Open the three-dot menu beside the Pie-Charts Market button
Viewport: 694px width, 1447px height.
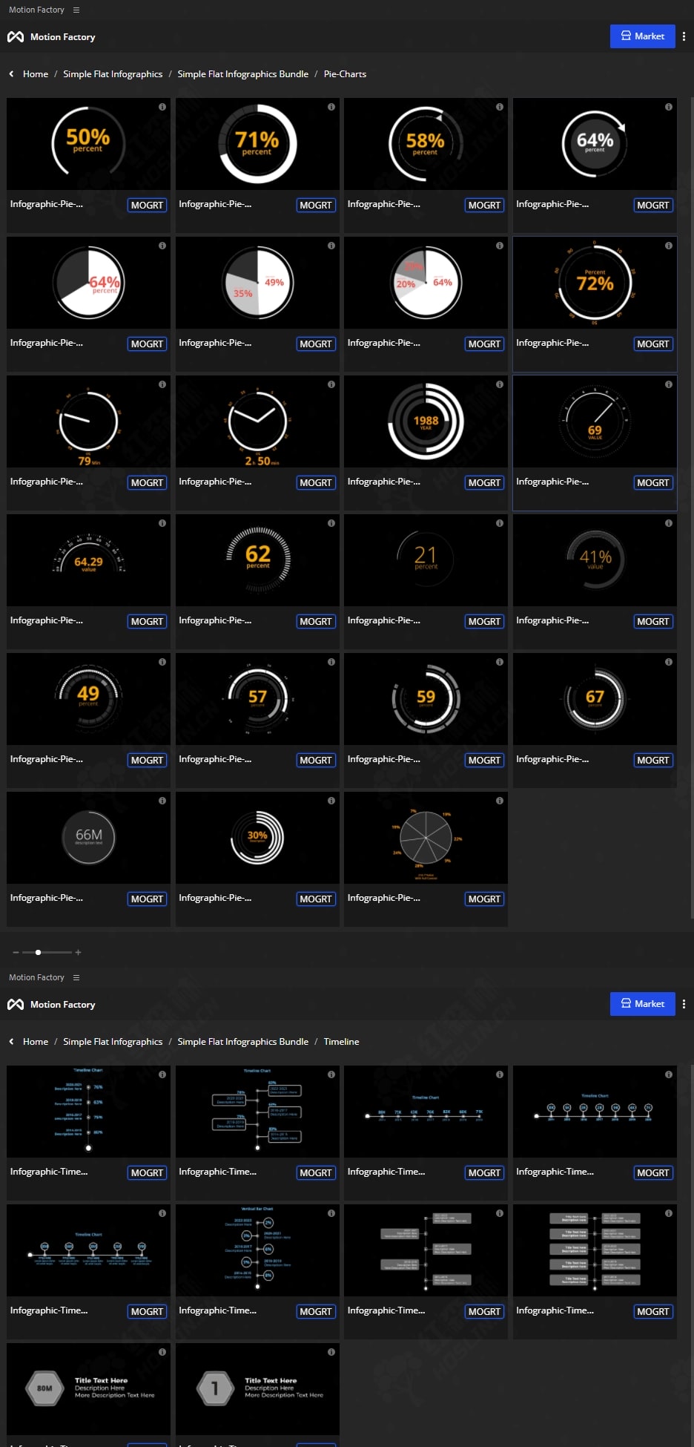[684, 36]
